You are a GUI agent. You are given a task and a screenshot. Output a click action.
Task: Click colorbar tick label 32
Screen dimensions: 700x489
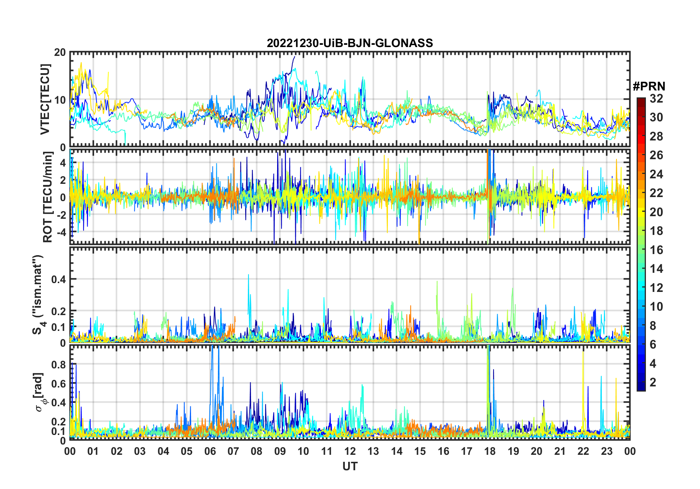[x=656, y=98]
